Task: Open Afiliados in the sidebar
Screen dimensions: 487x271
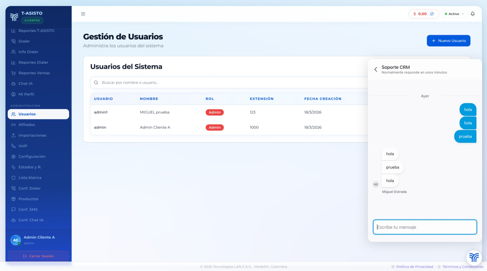Action: coord(27,125)
